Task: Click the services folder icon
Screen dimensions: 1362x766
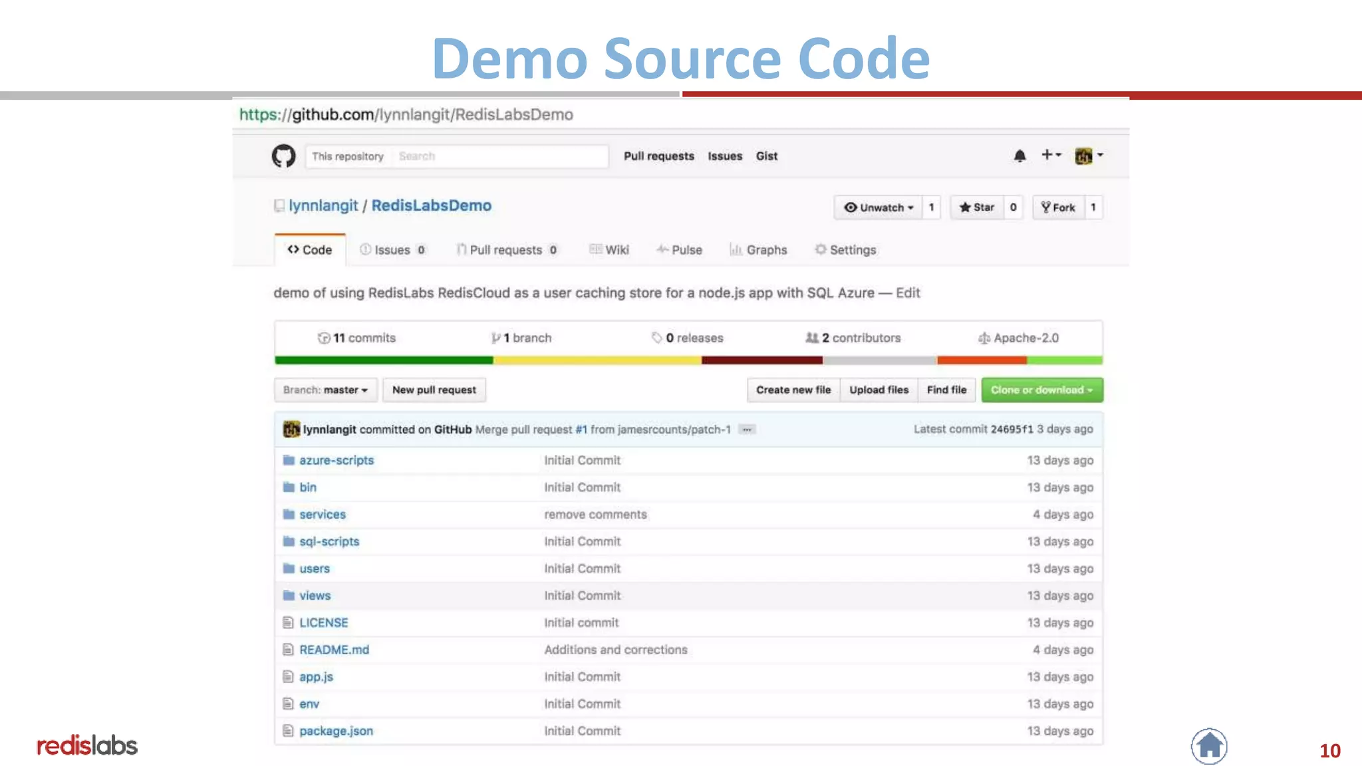Action: pos(288,515)
